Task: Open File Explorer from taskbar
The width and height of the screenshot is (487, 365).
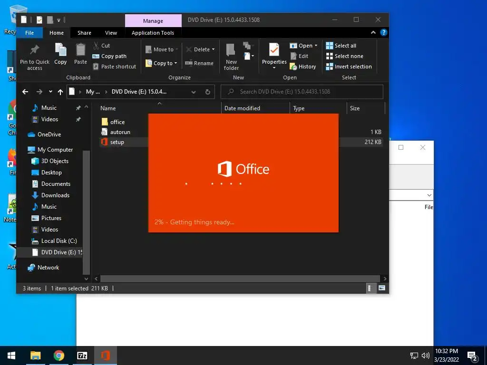Action: pyautogui.click(x=35, y=355)
